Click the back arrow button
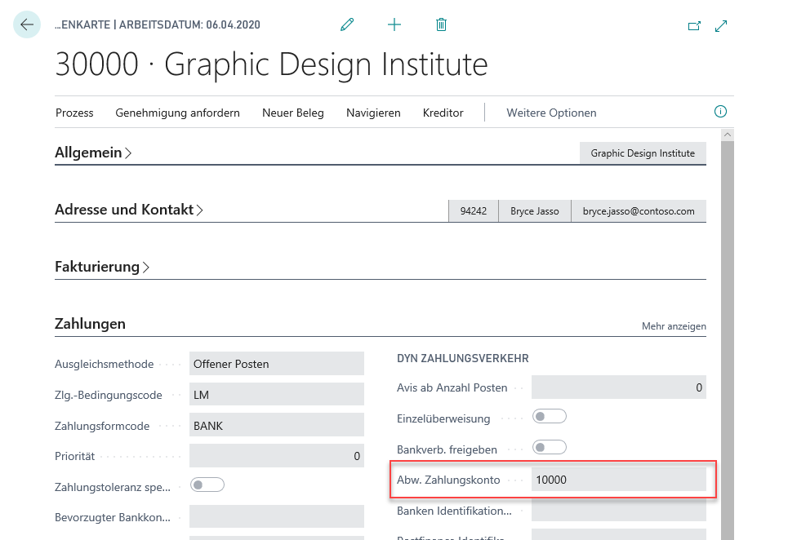Viewport: 788px width, 540px height. click(x=27, y=25)
